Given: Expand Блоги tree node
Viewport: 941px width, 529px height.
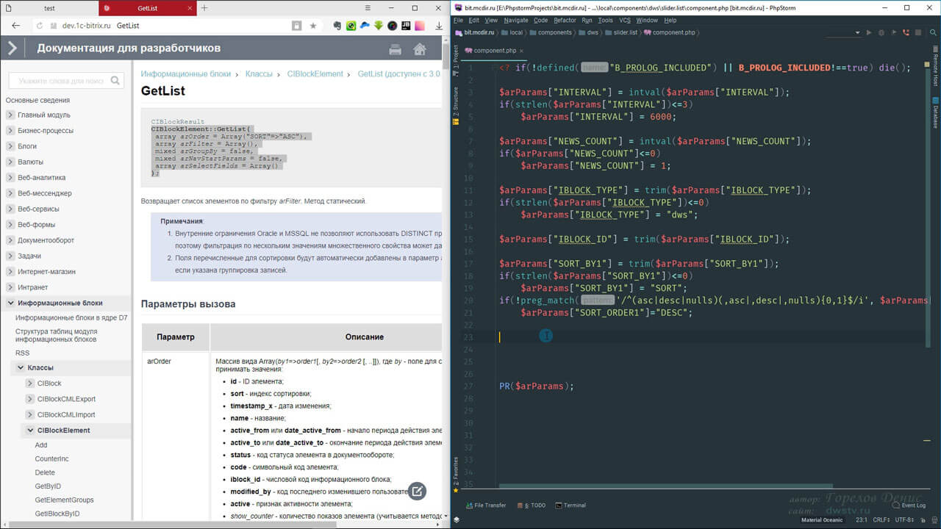Looking at the screenshot, I should click(x=10, y=146).
